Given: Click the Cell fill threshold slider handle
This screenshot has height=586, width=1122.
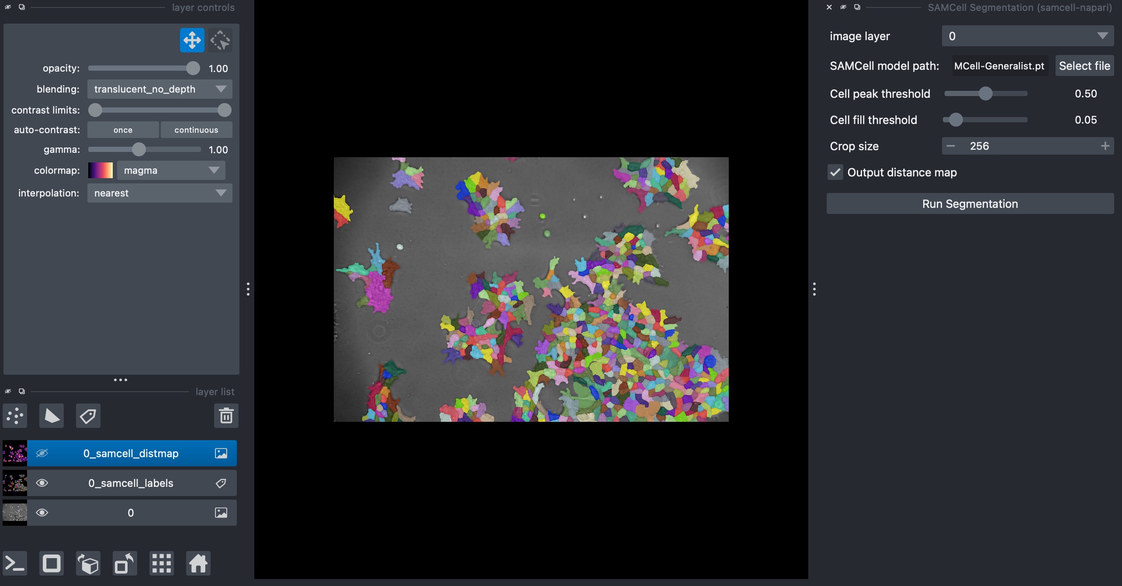Looking at the screenshot, I should [956, 120].
